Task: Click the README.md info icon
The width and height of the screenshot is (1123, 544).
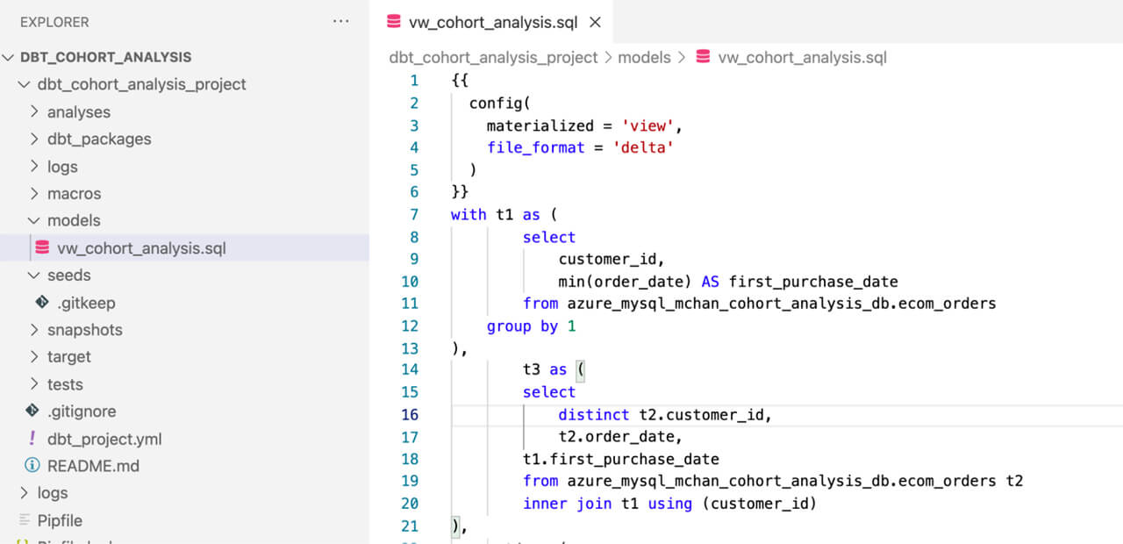Action: (32, 466)
